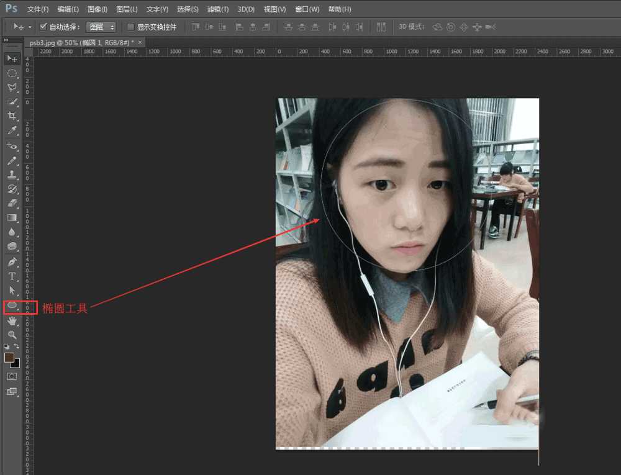Select the Lasso tool
621x475 pixels.
click(12, 87)
